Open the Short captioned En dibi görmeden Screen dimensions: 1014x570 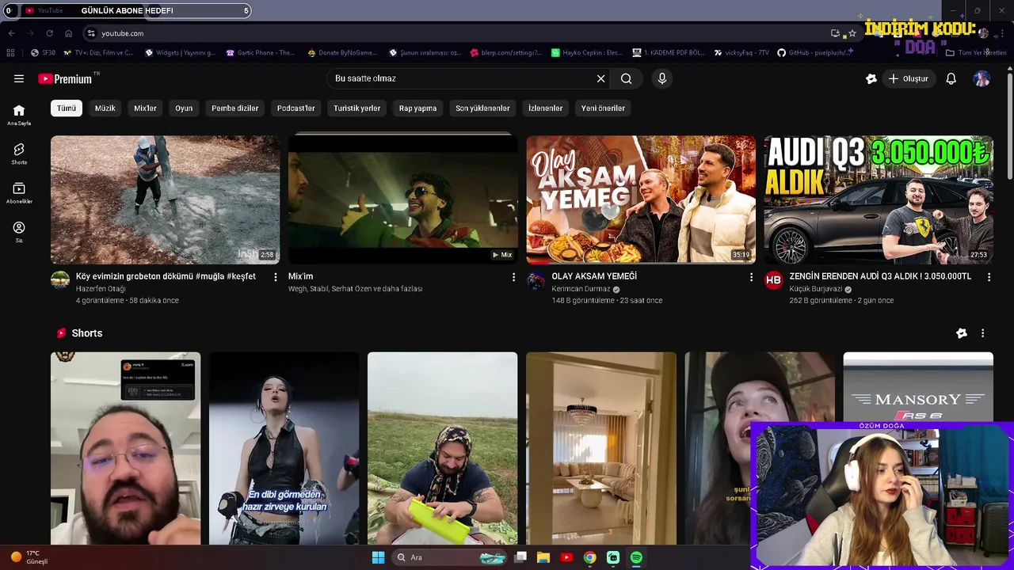coord(284,448)
